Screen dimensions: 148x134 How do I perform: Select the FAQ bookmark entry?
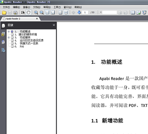point(22,46)
